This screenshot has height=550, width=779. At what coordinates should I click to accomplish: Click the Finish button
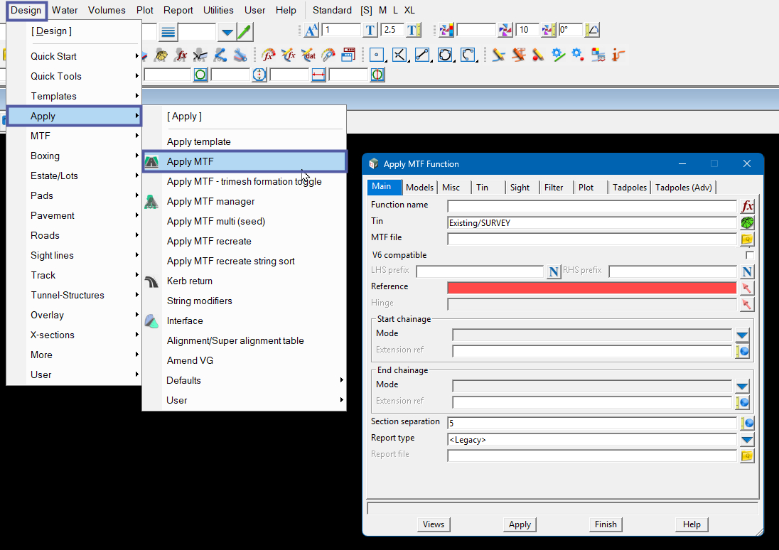(606, 524)
